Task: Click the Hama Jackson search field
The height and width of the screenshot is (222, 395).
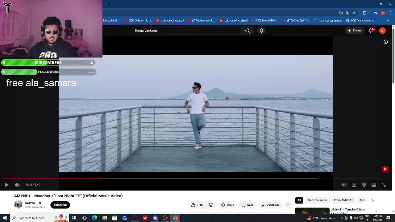Action: tap(186, 31)
